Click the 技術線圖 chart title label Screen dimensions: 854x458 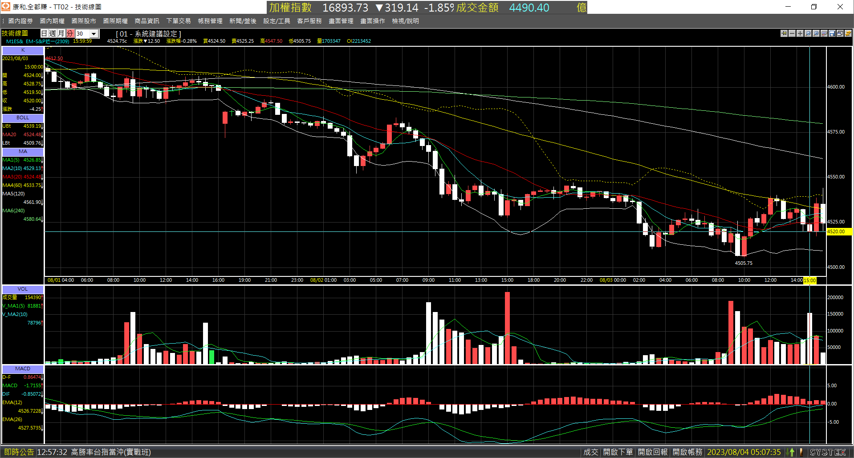(15, 33)
